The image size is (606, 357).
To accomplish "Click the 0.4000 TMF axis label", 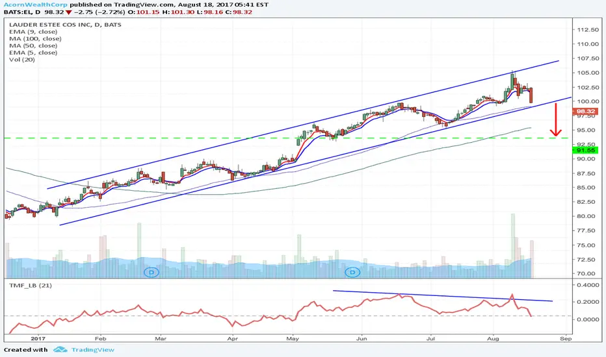I will point(588,285).
